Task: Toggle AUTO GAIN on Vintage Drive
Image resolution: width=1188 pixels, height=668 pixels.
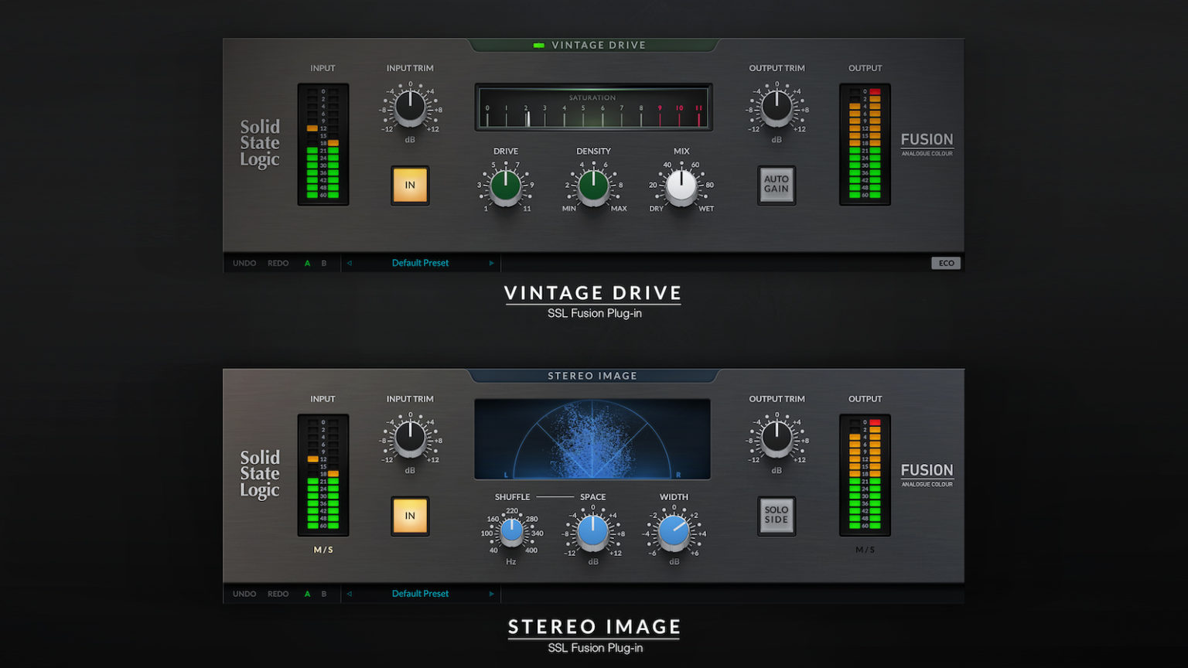Action: (x=776, y=186)
